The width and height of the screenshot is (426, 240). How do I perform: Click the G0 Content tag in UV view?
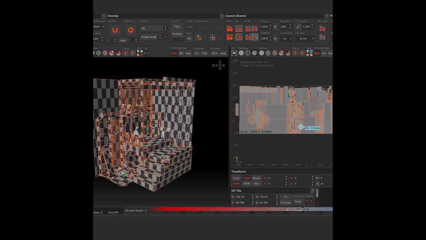[x=313, y=128]
